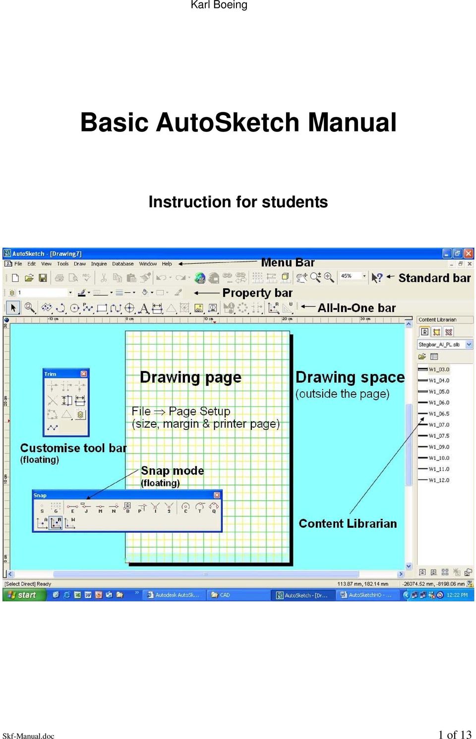Toggle the R coordinate mode in Snap toolbar
This screenshot has width=476, height=739.
pyautogui.click(x=56, y=523)
